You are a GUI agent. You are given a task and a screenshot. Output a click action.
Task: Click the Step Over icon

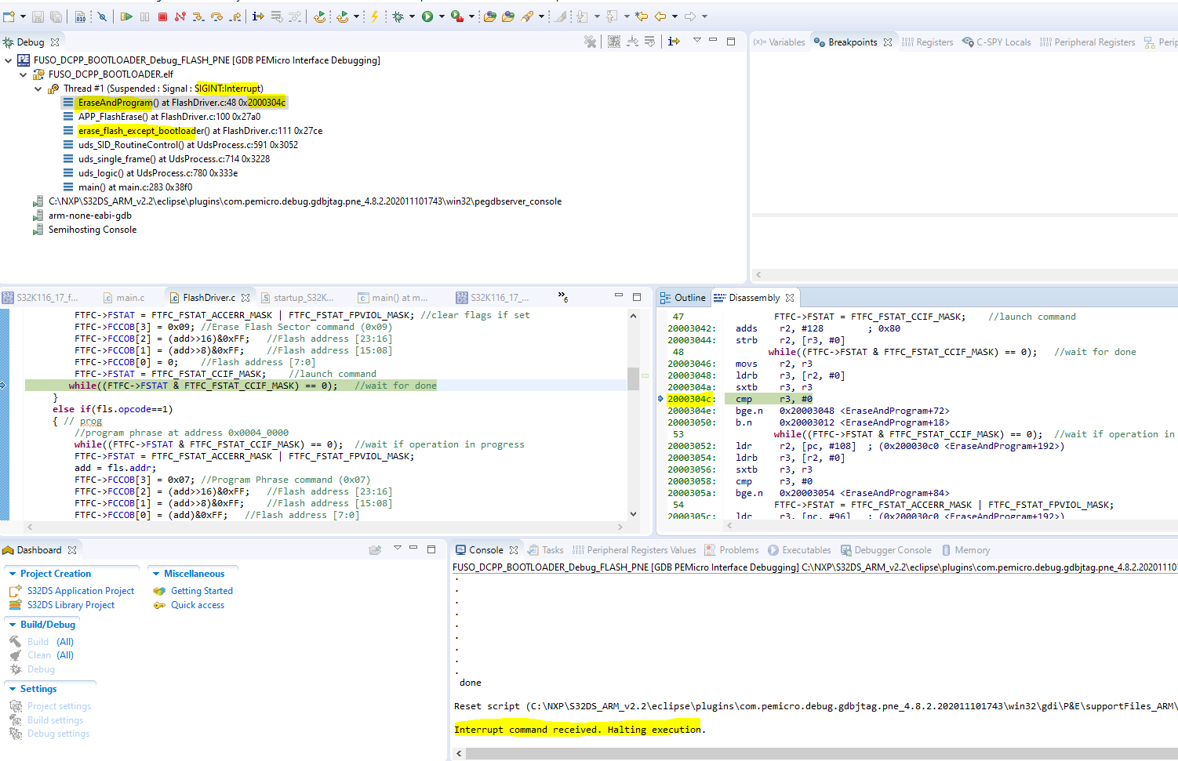tap(216, 16)
